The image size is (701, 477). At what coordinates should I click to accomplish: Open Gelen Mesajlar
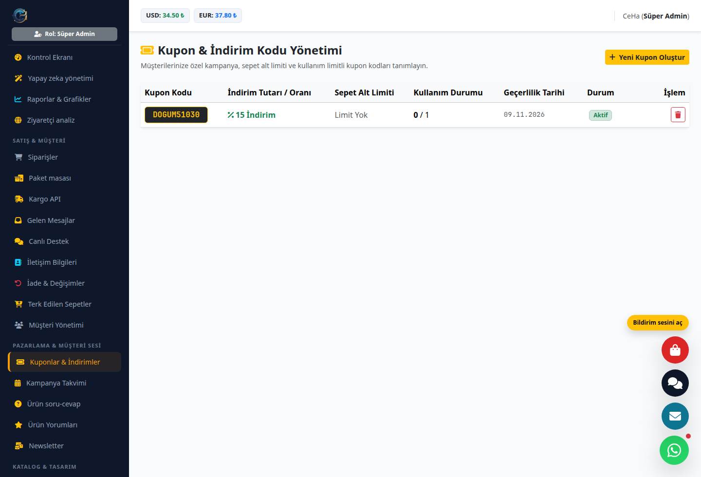pyautogui.click(x=64, y=220)
